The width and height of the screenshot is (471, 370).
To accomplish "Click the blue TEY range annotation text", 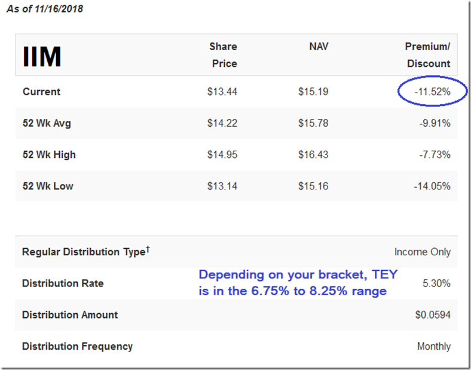I will click(x=298, y=283).
